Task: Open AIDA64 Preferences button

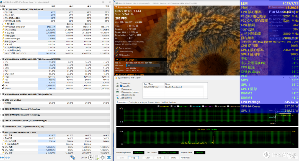Action: [185, 158]
